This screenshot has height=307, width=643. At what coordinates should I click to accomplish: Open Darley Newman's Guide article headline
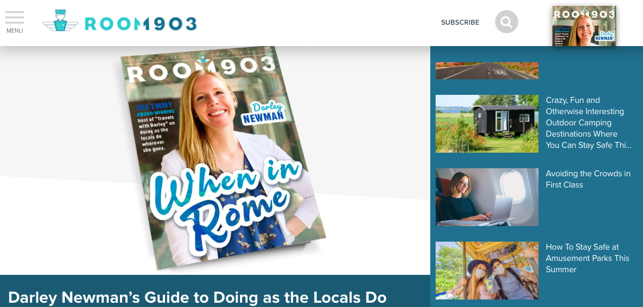[x=197, y=297]
